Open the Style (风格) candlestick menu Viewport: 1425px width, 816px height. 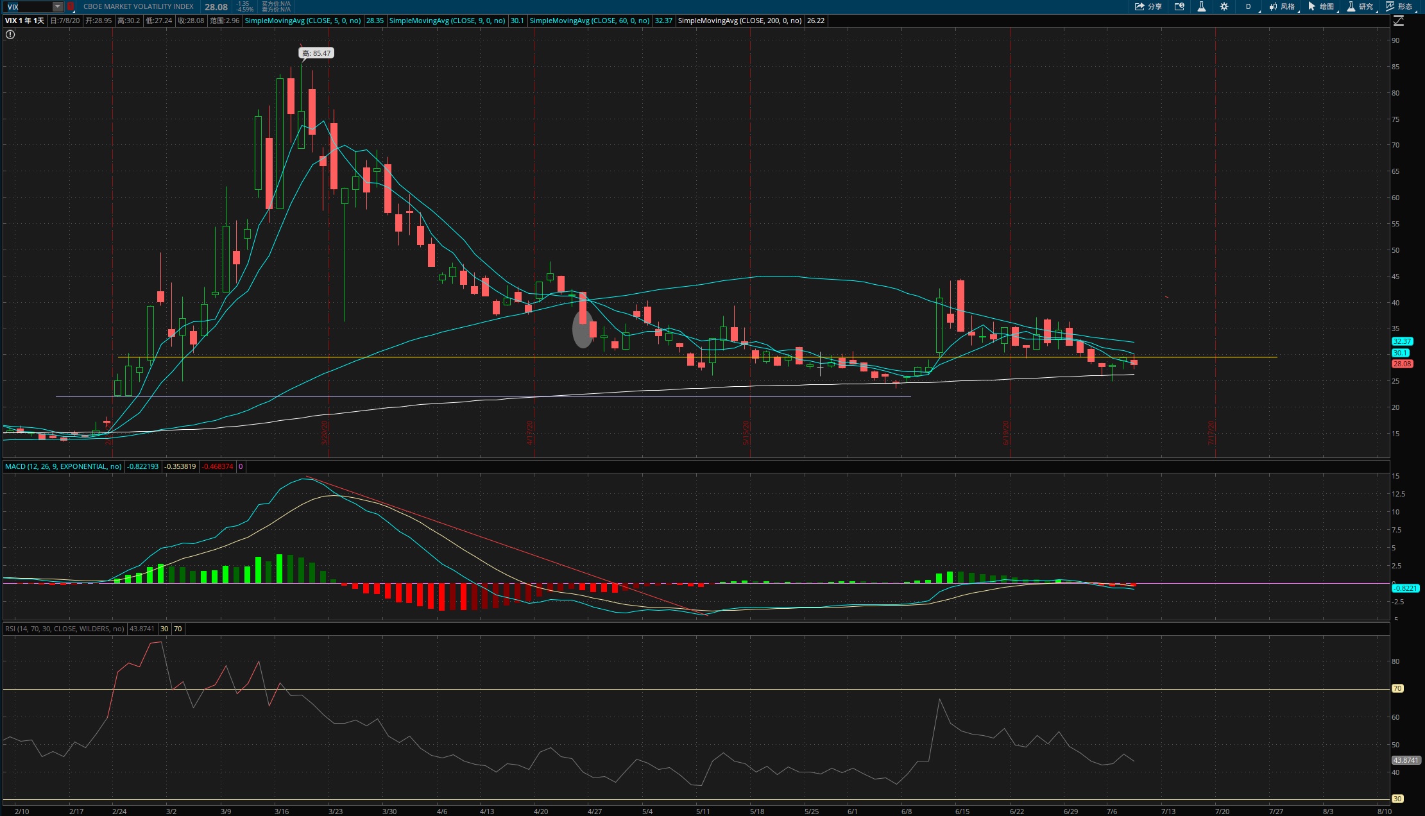[1283, 6]
